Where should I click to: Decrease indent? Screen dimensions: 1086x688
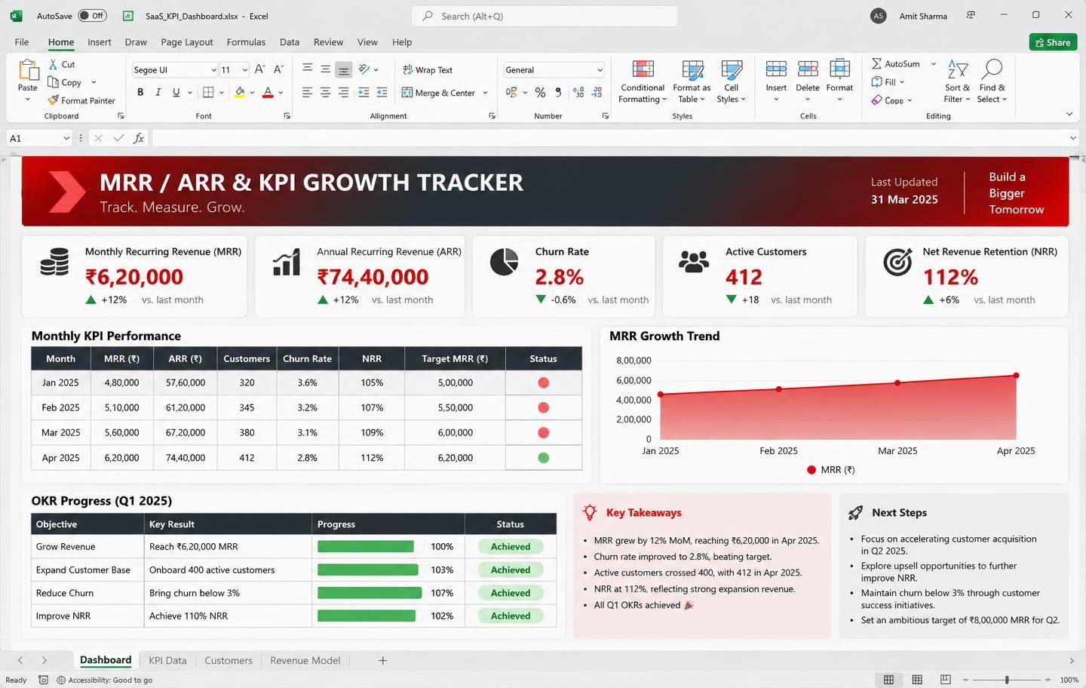pos(364,92)
